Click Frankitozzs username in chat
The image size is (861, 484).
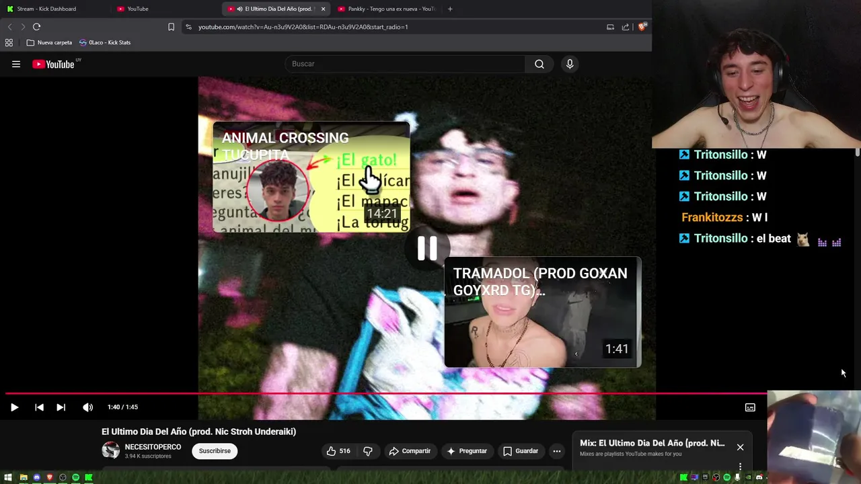(x=712, y=217)
